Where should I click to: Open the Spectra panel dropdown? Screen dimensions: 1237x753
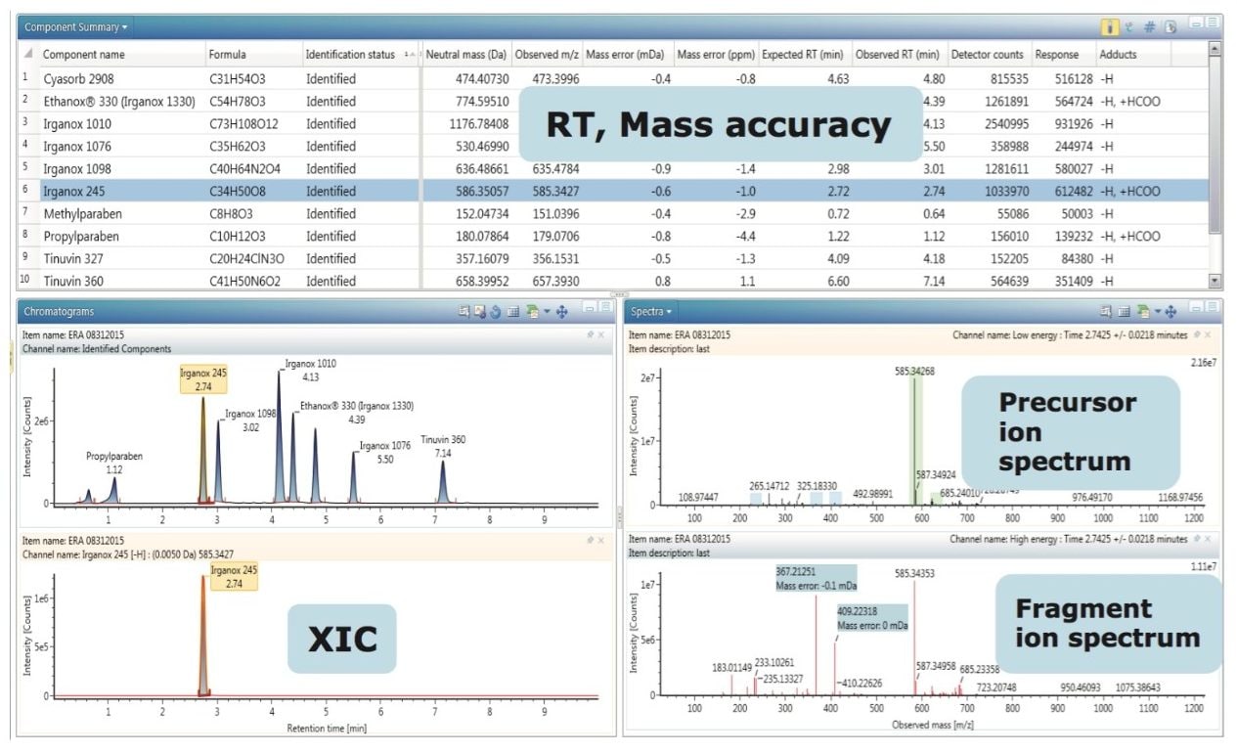point(651,311)
